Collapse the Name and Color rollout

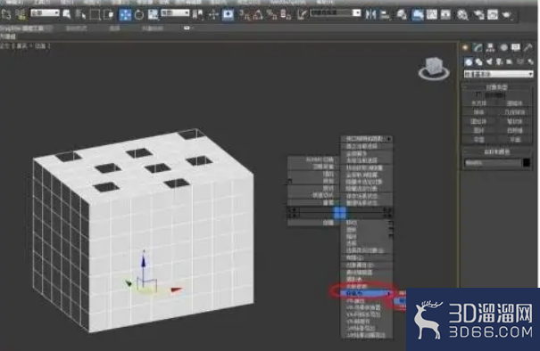(x=497, y=151)
